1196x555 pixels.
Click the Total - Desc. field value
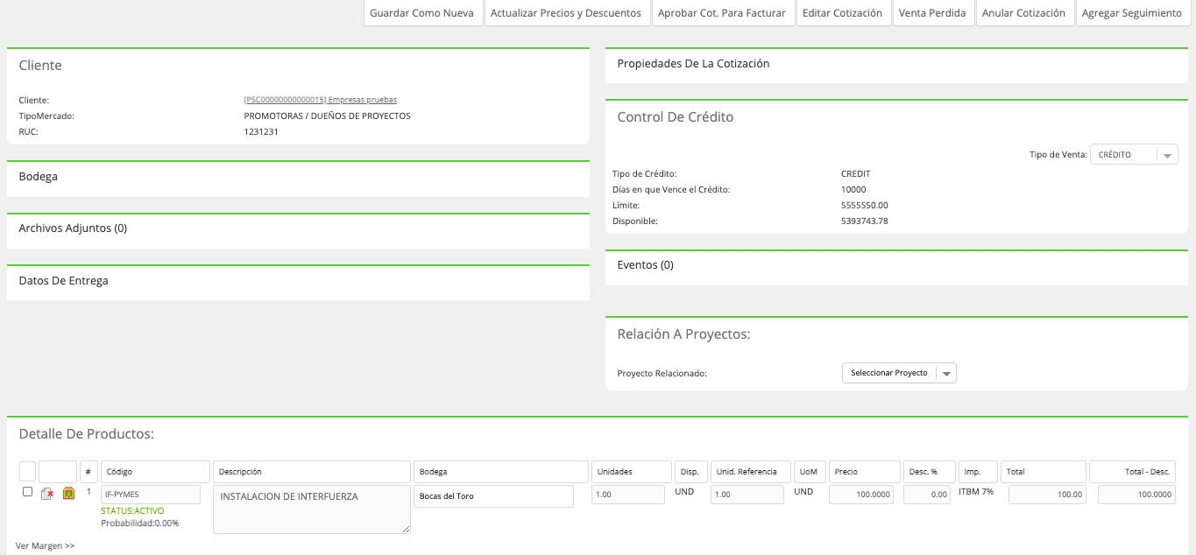[1137, 495]
